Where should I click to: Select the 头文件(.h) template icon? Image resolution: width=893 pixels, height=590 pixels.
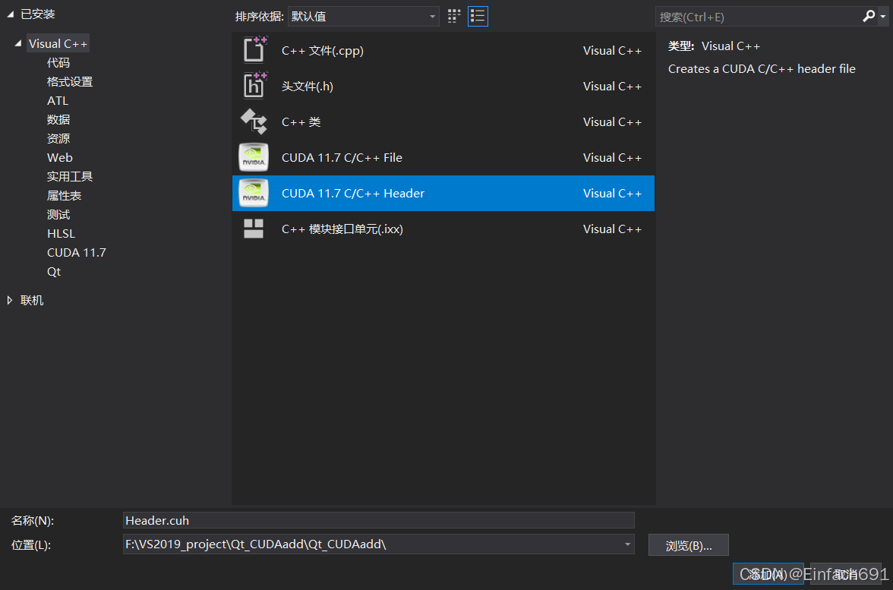click(253, 85)
